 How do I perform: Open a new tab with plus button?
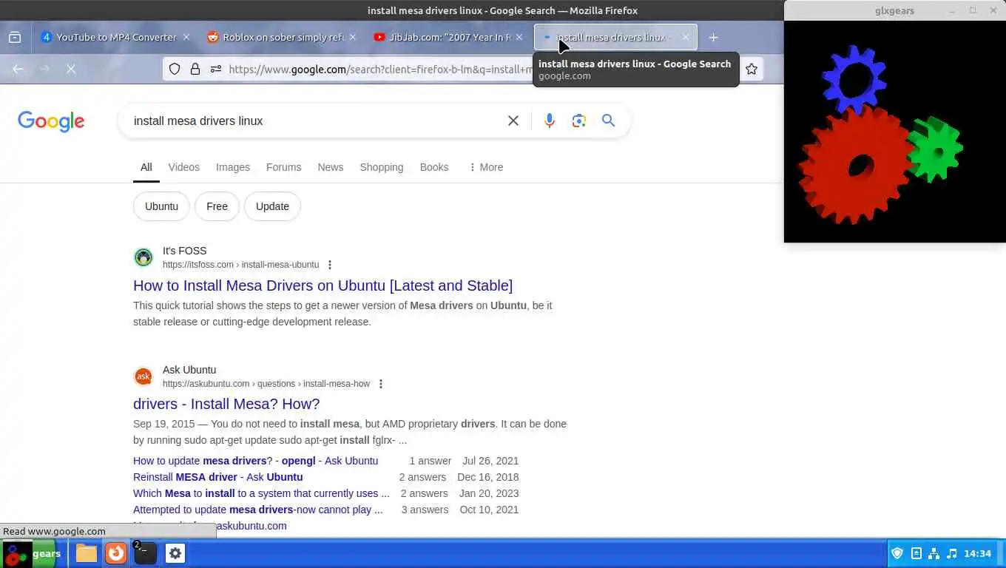[713, 37]
